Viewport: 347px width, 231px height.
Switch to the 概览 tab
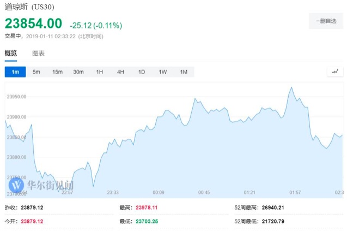[11, 54]
